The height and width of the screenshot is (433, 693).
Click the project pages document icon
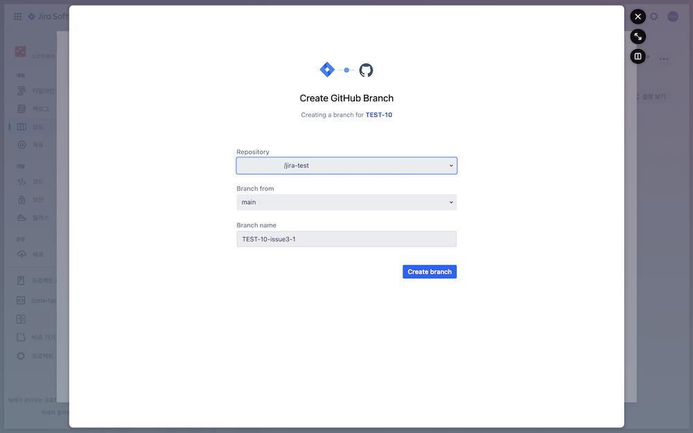click(x=21, y=281)
